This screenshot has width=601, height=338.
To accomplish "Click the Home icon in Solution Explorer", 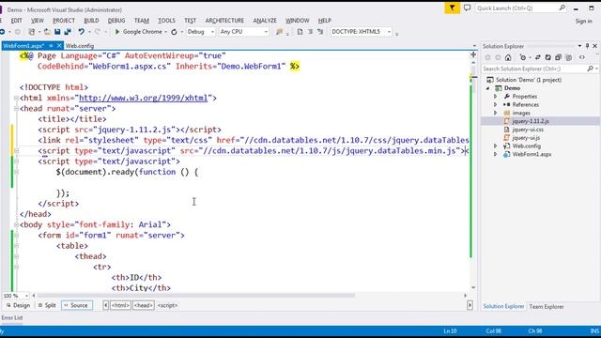I will (x=508, y=57).
